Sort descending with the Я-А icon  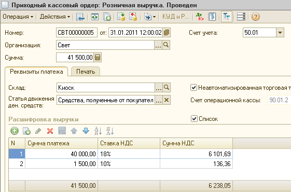click(110, 131)
